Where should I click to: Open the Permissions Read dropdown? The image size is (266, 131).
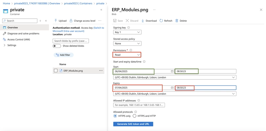(x=127, y=55)
